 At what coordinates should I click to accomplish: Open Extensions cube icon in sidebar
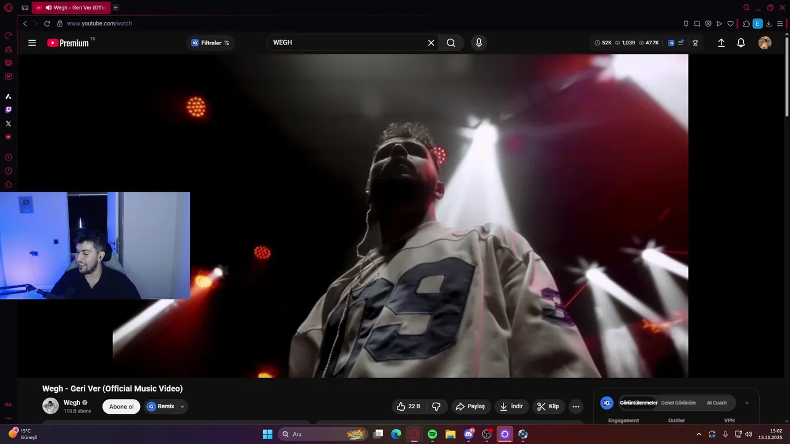[9, 184]
